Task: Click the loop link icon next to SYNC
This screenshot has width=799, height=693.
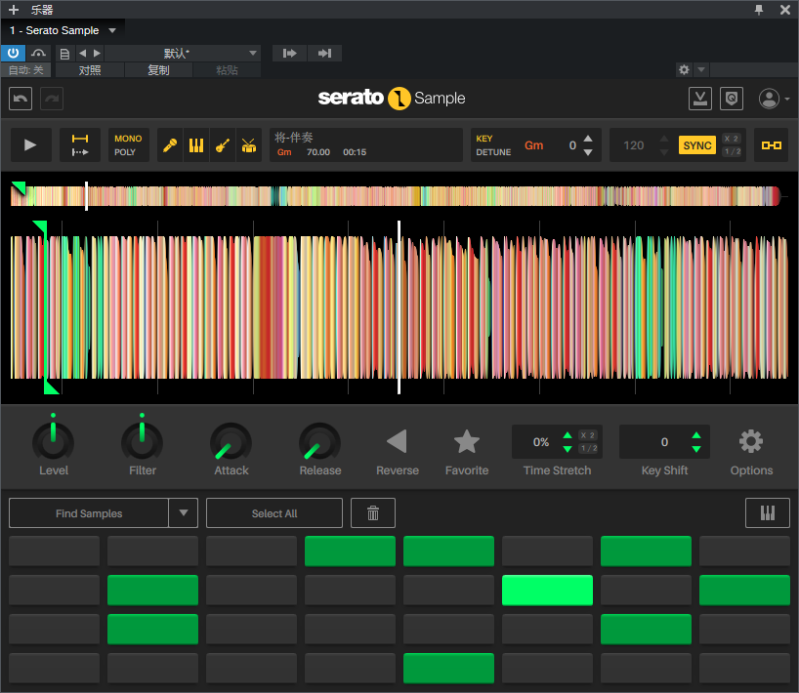Action: click(x=771, y=145)
